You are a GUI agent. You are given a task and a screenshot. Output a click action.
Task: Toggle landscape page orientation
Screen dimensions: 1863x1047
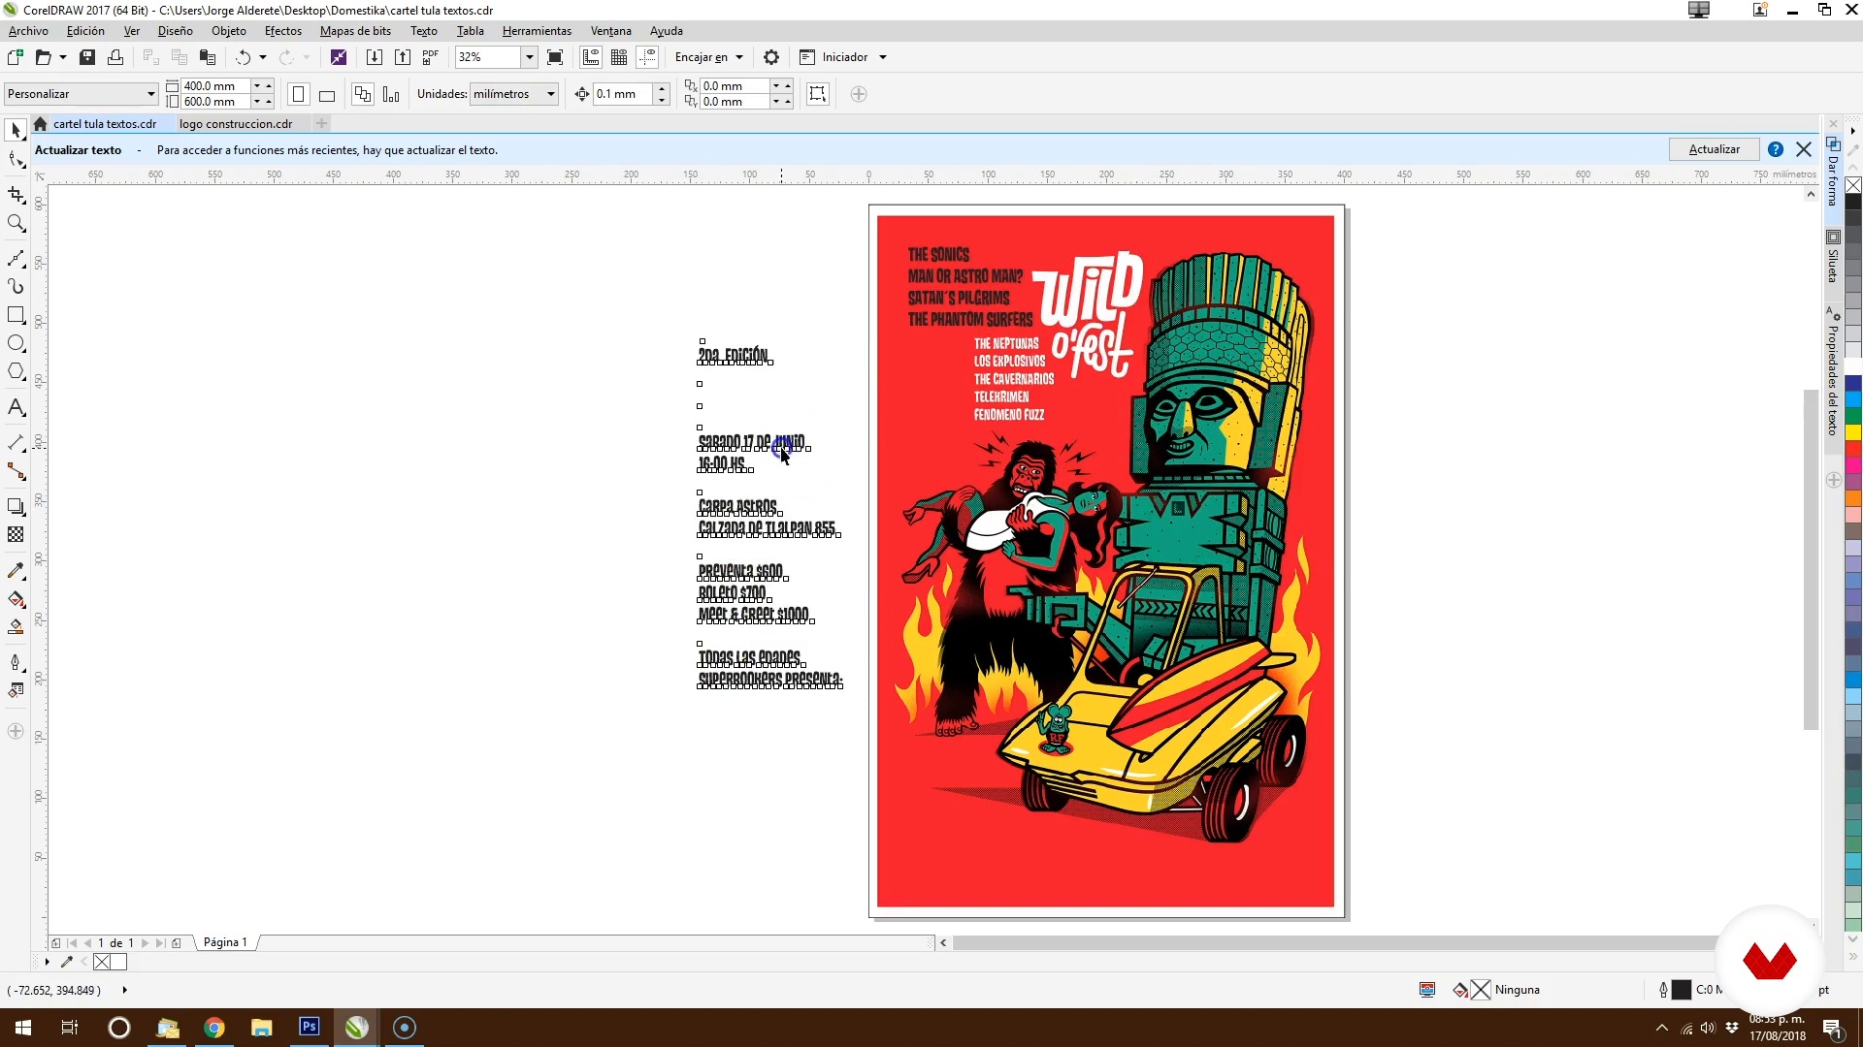click(327, 94)
